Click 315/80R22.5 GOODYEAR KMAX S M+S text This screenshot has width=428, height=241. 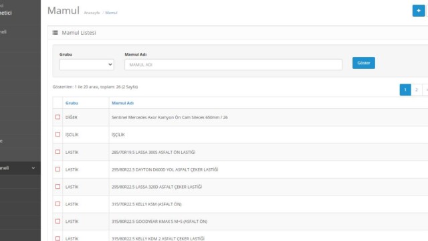tap(159, 222)
